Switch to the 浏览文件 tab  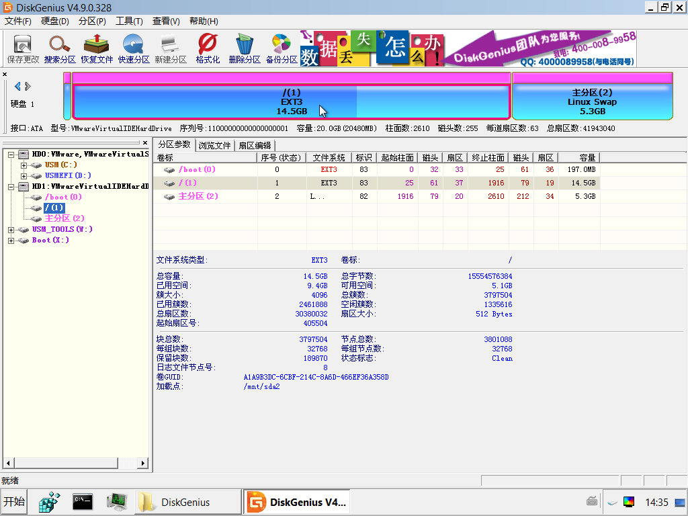[x=214, y=145]
